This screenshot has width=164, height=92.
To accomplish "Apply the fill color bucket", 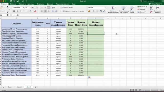I will coord(31,11).
